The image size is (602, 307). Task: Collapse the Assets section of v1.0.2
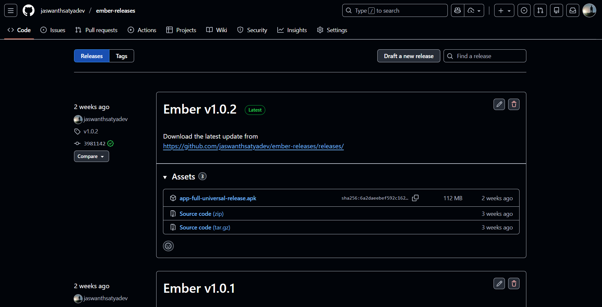[165, 177]
